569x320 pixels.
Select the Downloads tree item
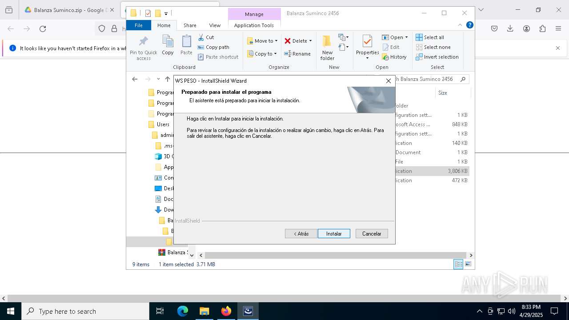click(164, 210)
